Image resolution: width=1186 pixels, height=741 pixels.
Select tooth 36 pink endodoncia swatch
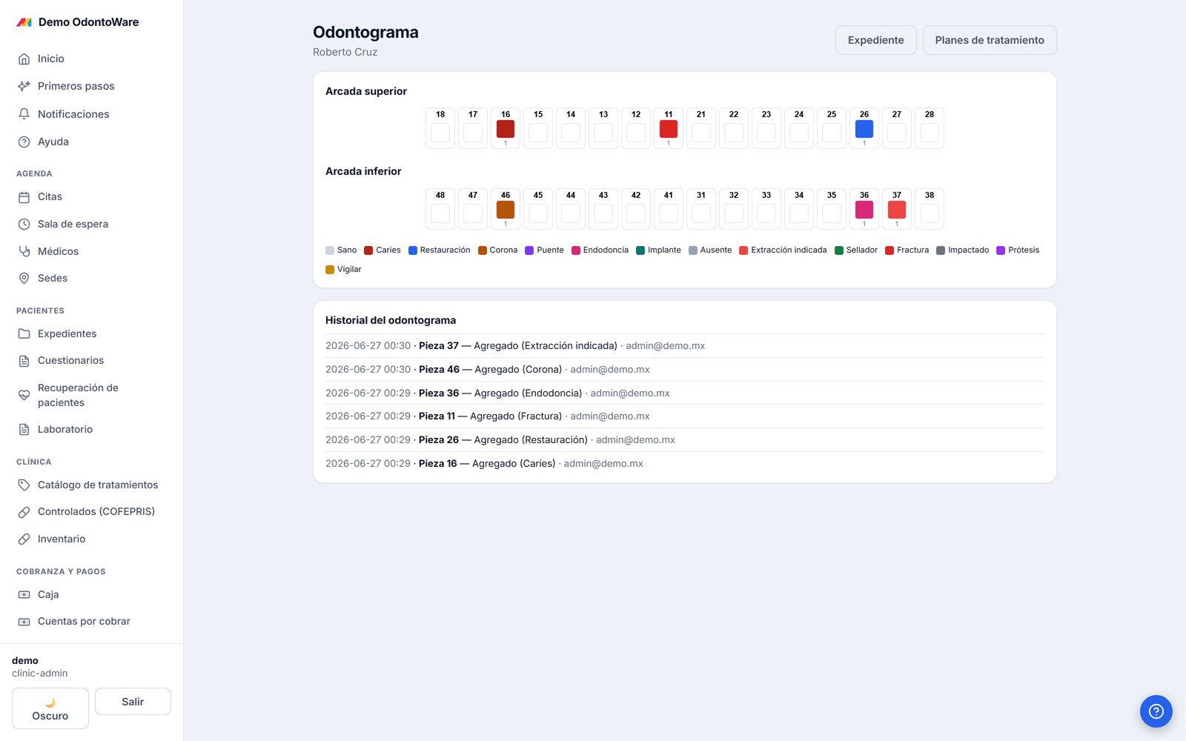[x=864, y=210]
